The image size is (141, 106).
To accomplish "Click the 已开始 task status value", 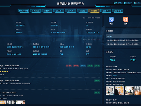I will click(x=88, y=47).
